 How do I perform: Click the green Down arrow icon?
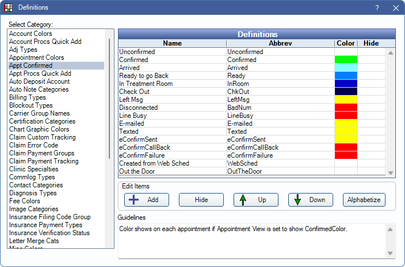(297, 200)
